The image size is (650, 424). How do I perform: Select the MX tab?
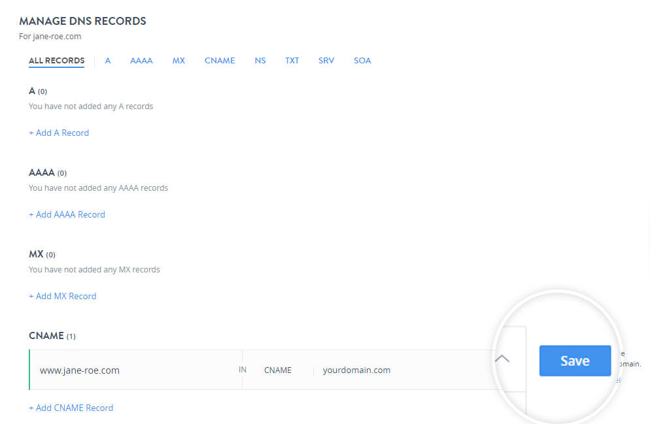pos(179,61)
